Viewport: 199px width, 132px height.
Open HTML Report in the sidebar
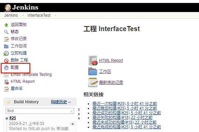click(23, 82)
